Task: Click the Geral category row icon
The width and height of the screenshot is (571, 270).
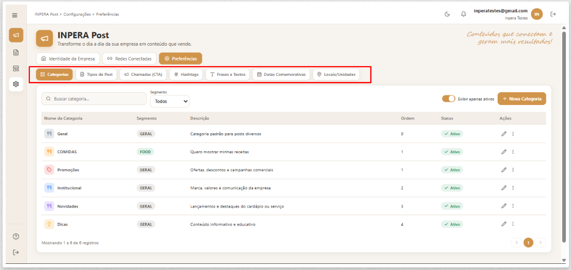Action: click(x=49, y=134)
